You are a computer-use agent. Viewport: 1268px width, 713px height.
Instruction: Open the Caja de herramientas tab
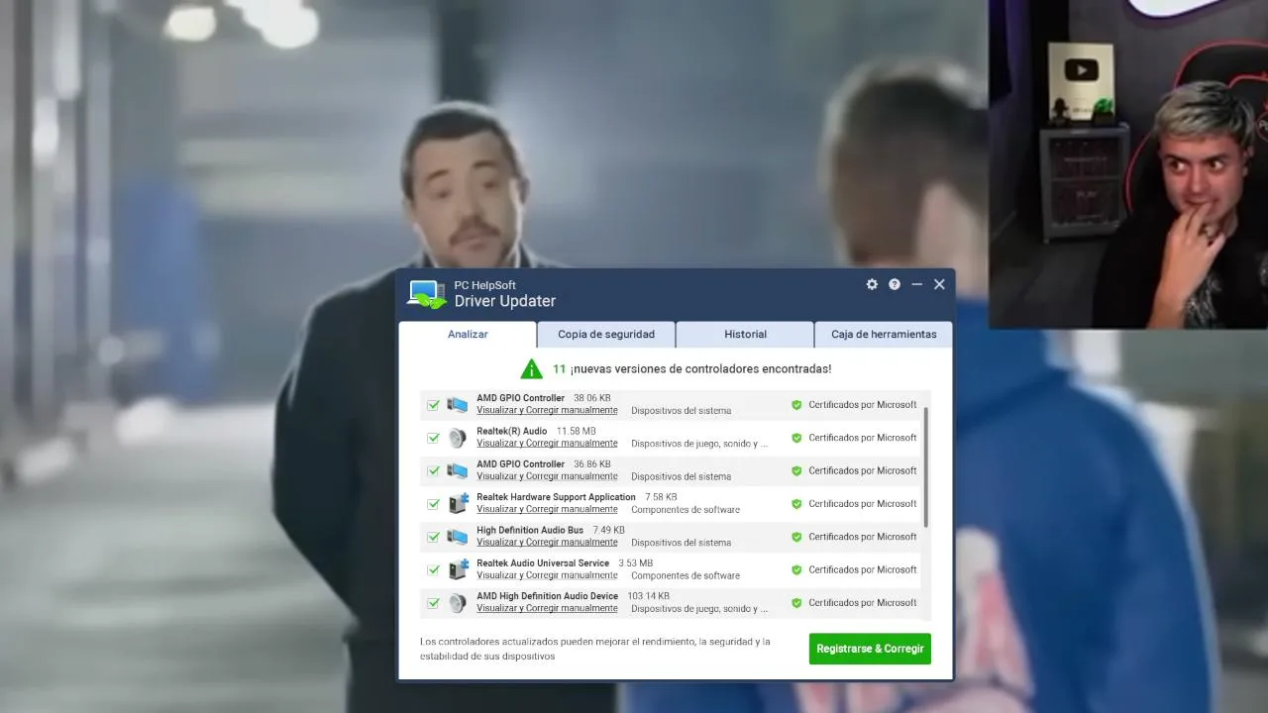884,335
